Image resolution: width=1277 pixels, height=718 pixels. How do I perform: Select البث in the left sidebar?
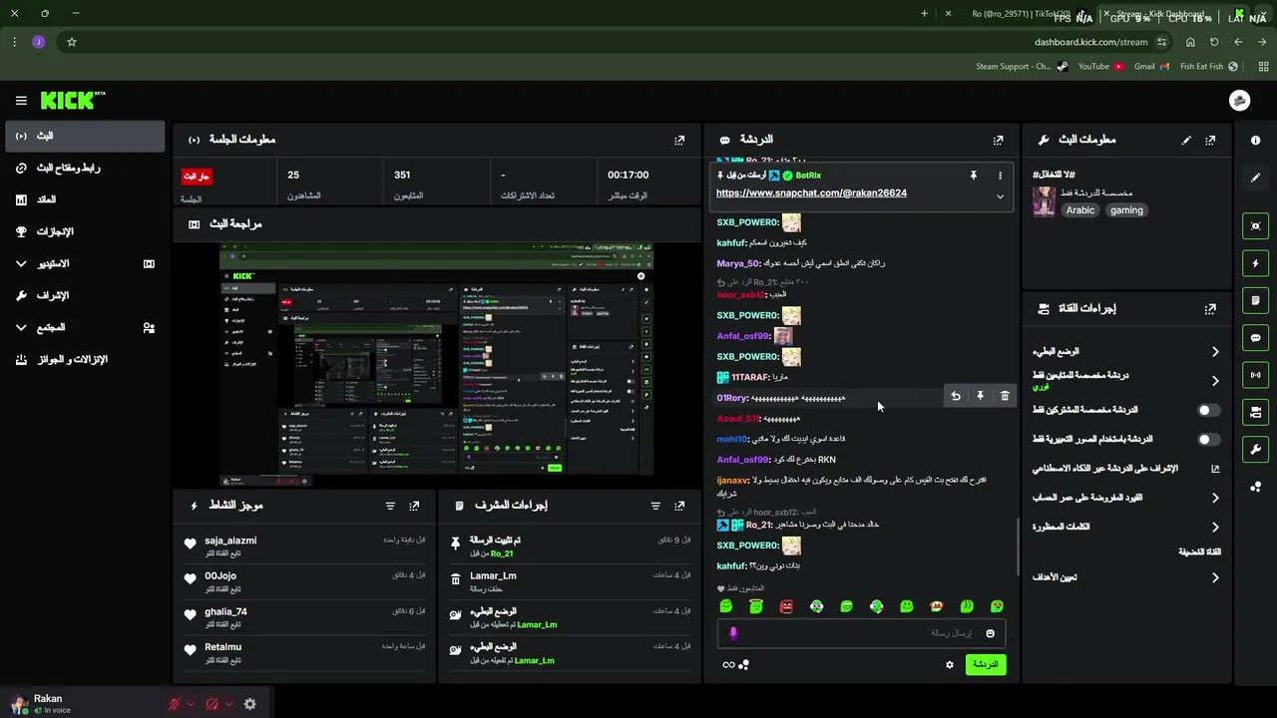84,136
